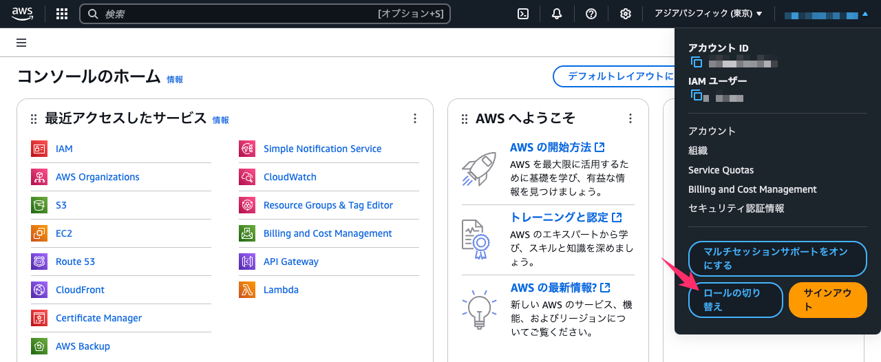
Task: Open the AWS Organizations service link
Action: click(x=98, y=177)
